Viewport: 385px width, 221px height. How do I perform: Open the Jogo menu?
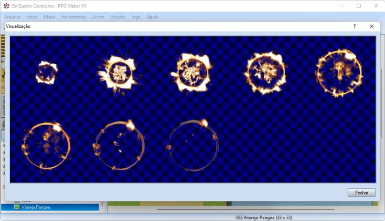pos(136,17)
